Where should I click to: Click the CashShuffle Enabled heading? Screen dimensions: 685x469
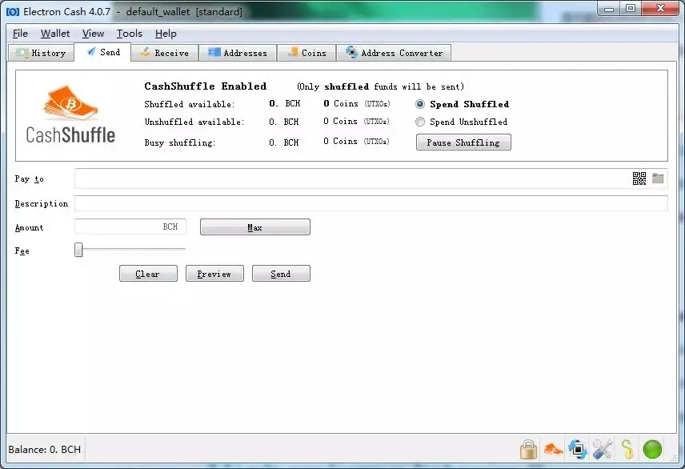pyautogui.click(x=206, y=86)
